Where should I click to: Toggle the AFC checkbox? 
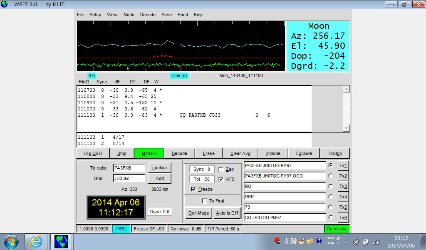click(x=221, y=180)
